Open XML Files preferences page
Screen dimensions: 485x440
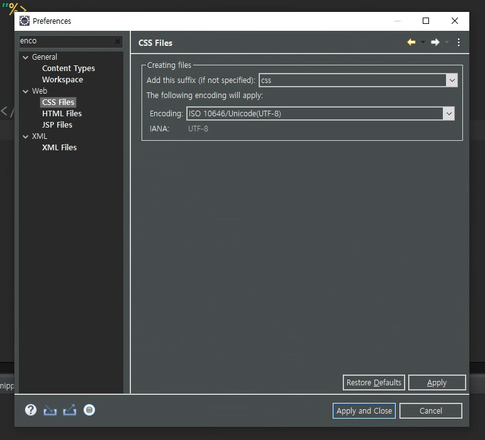click(59, 148)
